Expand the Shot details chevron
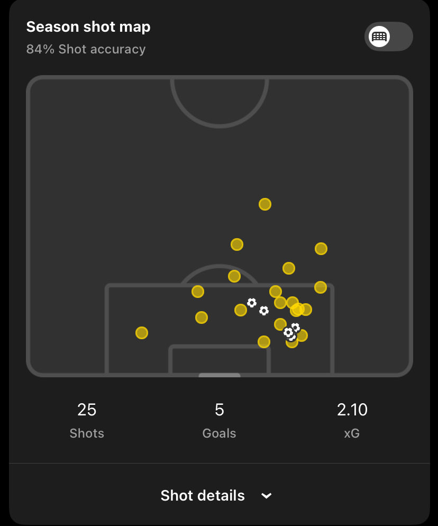The image size is (438, 526). pos(267,496)
